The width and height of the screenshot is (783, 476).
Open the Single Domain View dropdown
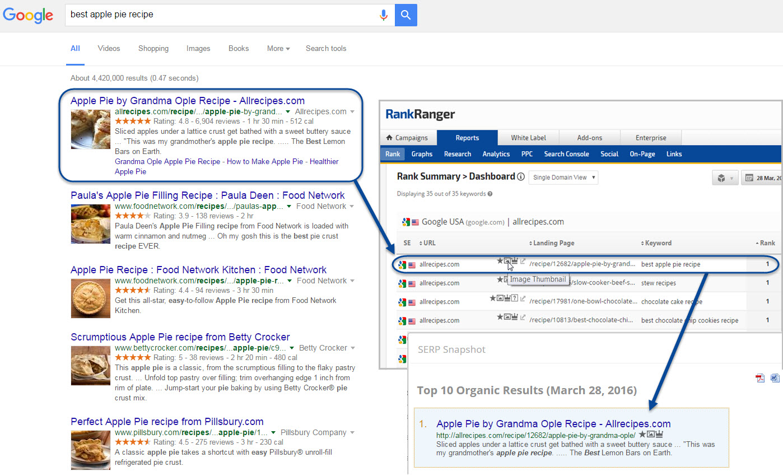[563, 178]
